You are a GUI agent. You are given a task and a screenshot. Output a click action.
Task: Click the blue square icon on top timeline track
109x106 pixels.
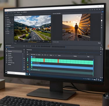point(32,57)
